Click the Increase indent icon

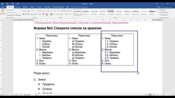click(65, 11)
